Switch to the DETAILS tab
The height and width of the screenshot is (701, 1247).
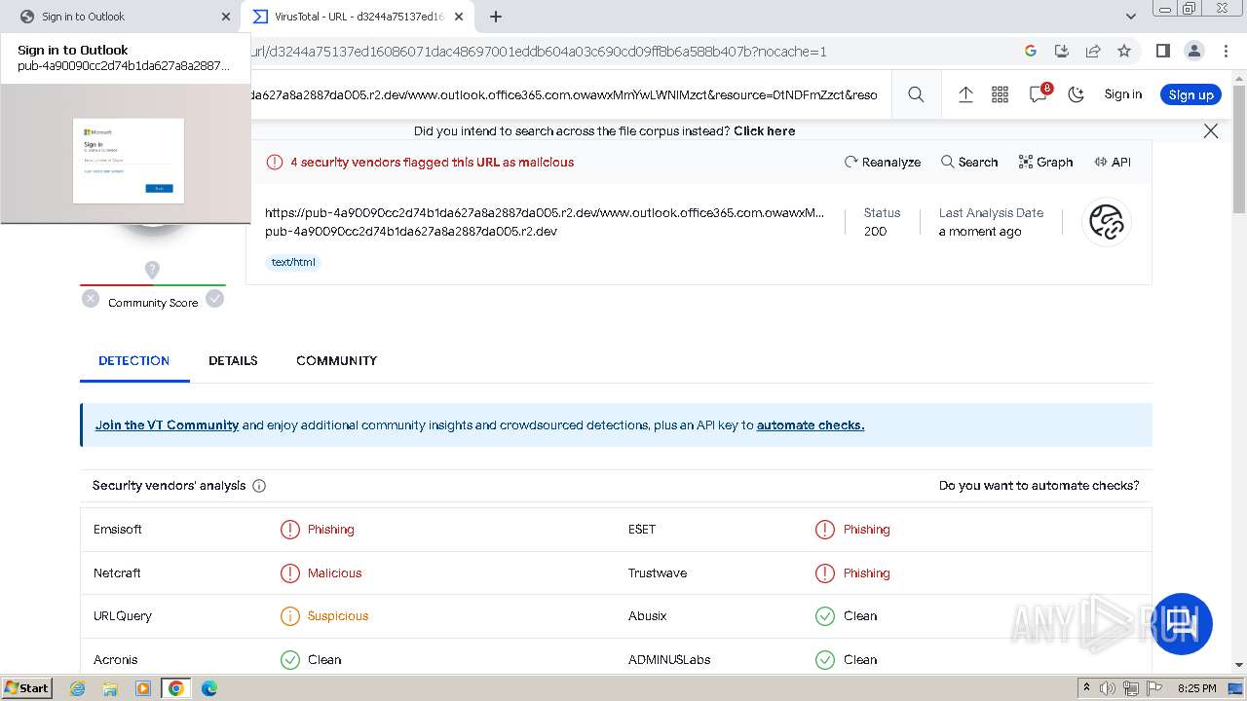pos(233,360)
